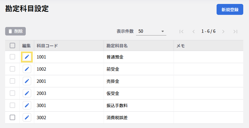Sort by 科目コード column header

(x=47, y=46)
